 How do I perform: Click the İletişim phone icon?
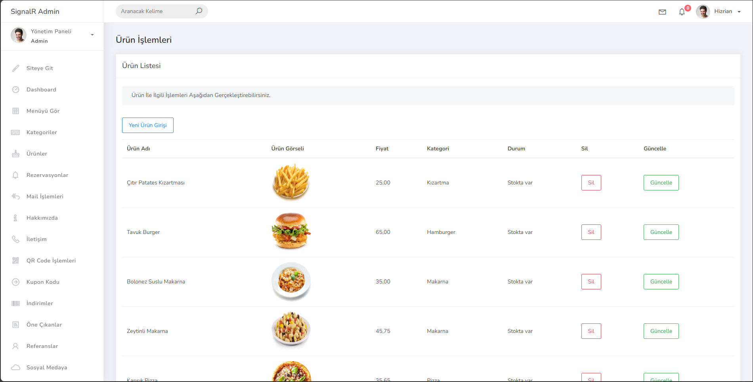15,239
